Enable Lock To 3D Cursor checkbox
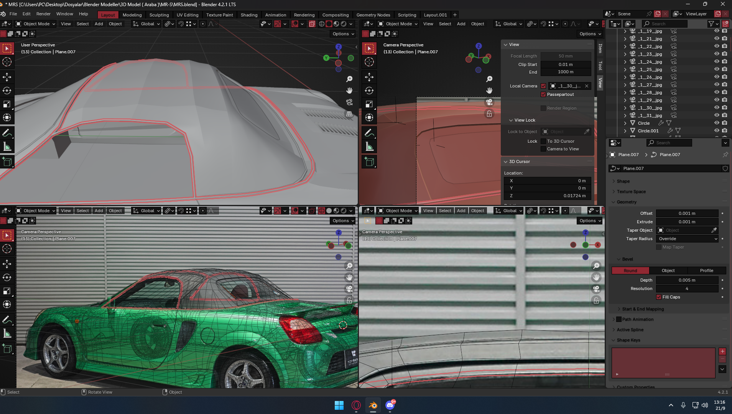Viewport: 732px width, 414px height. pos(543,141)
